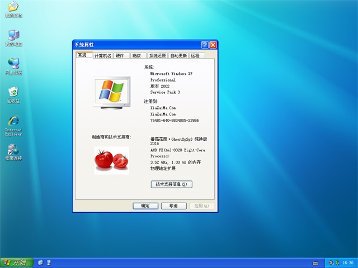
Task: Click the first quick launch icon on taskbar
Action: [41, 262]
